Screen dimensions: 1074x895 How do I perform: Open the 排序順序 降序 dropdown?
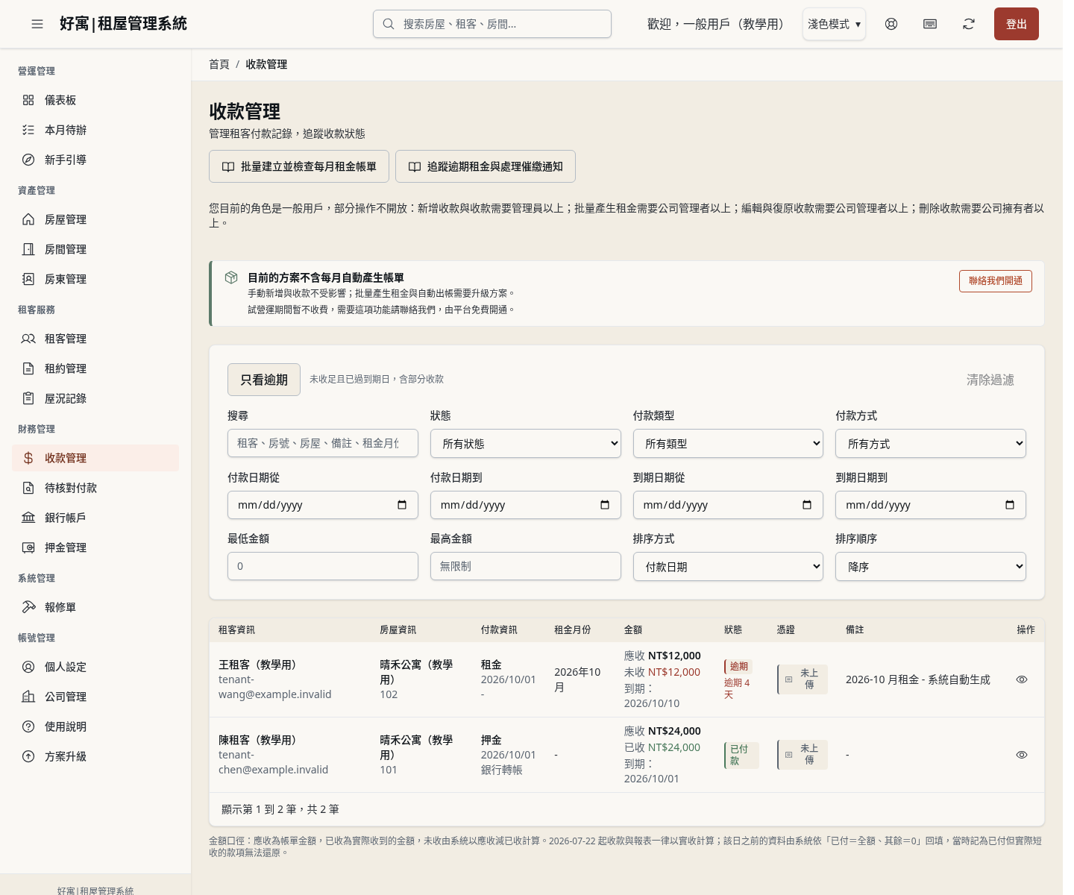point(931,567)
